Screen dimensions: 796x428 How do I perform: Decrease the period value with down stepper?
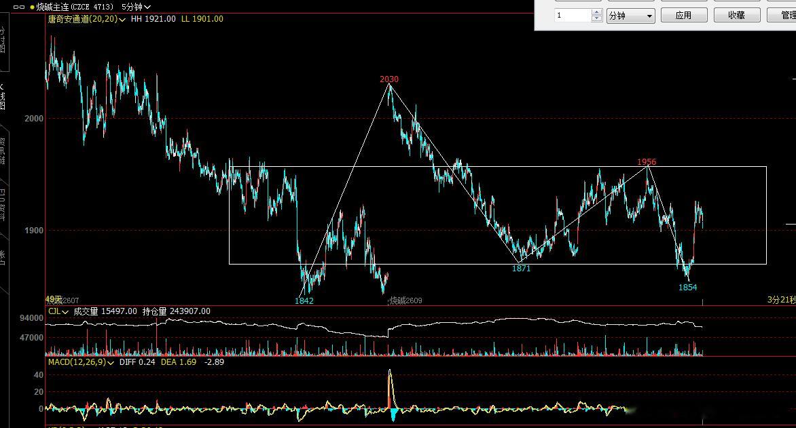pyautogui.click(x=597, y=19)
